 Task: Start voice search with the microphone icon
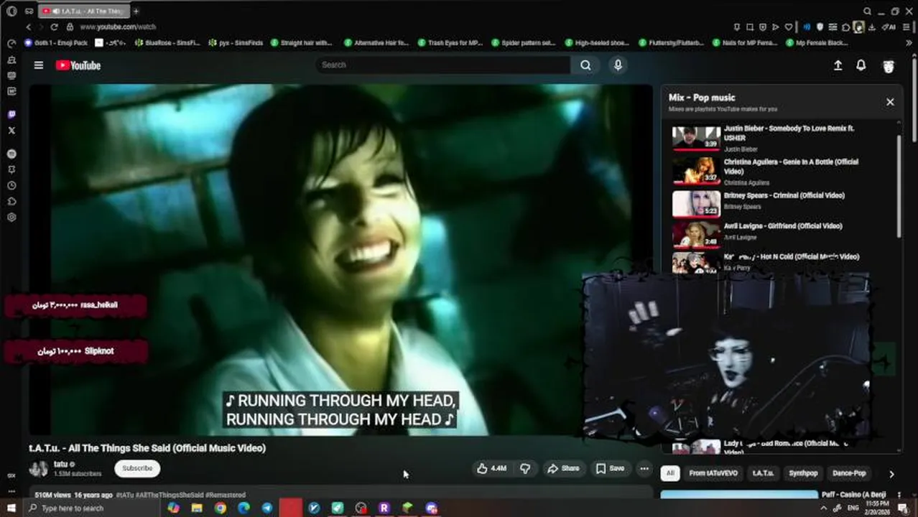coord(618,65)
